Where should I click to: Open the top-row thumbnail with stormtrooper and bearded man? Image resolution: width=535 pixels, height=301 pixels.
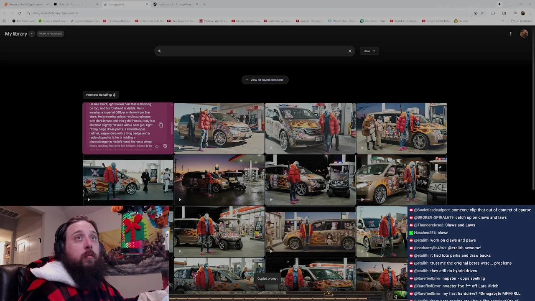402,128
